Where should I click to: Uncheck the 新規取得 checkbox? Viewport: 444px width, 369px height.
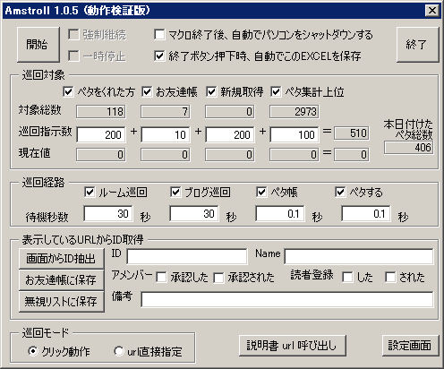coord(211,91)
